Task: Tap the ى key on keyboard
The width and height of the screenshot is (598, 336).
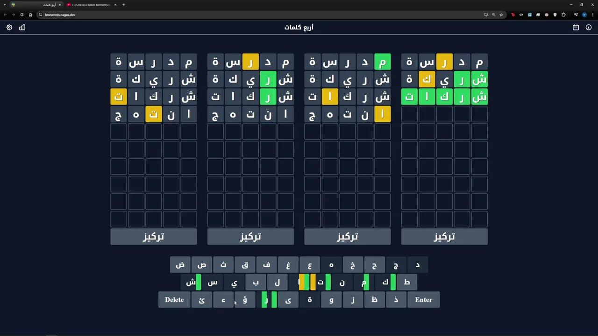Action: (x=288, y=300)
